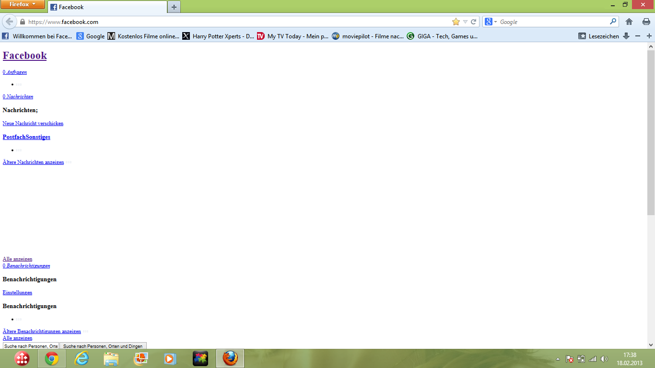Click the Firefox taskbar icon
The height and width of the screenshot is (368, 655).
[x=230, y=358]
